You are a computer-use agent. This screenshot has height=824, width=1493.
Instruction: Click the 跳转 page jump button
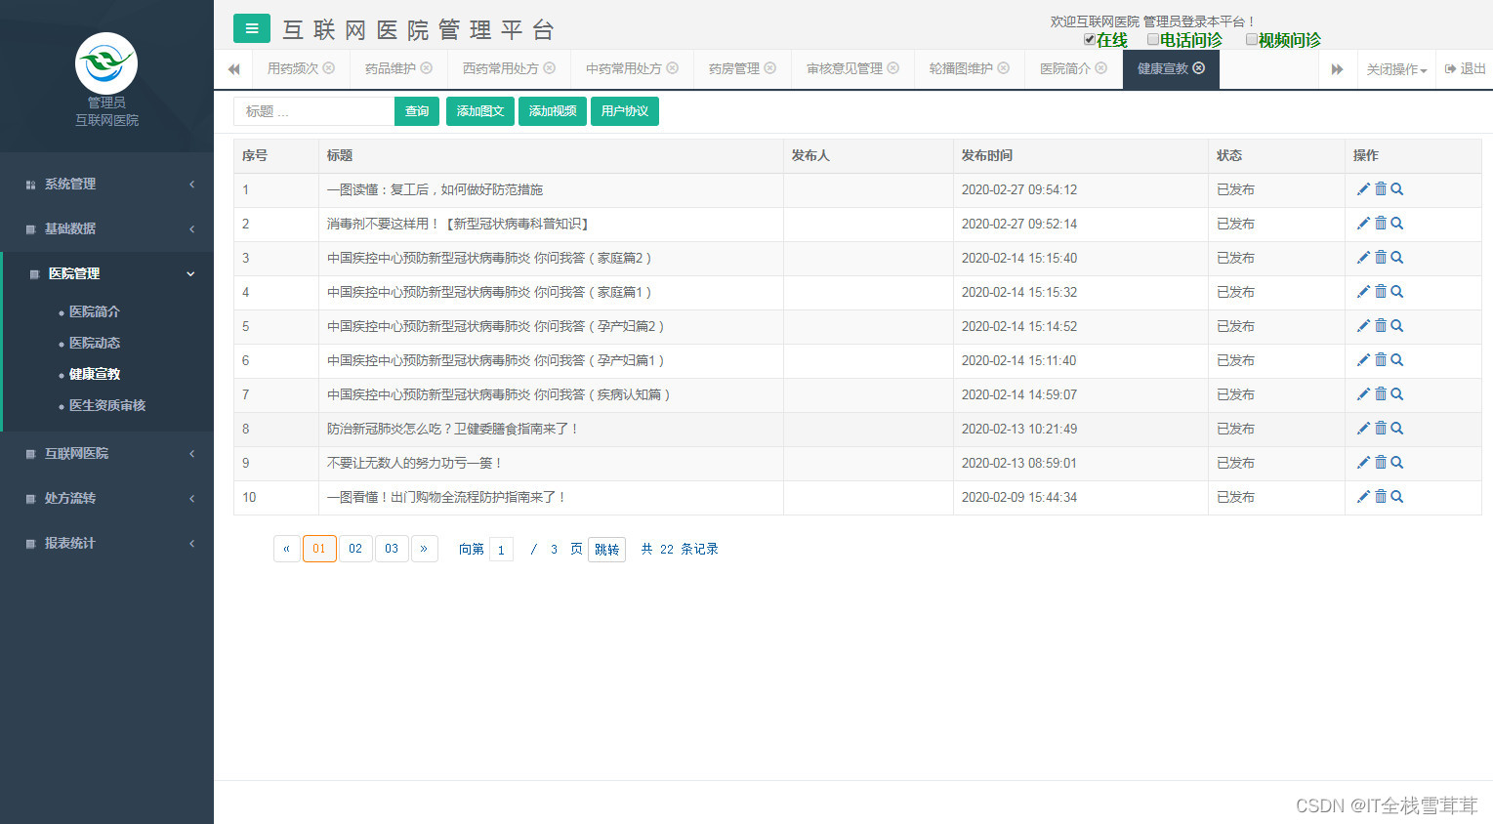point(606,550)
